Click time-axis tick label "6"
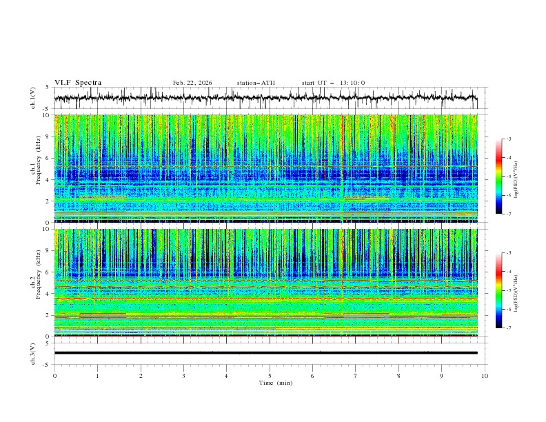This screenshot has height=422, width=546. (312, 376)
